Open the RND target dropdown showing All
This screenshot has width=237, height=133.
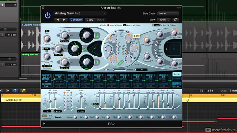coord(141,70)
